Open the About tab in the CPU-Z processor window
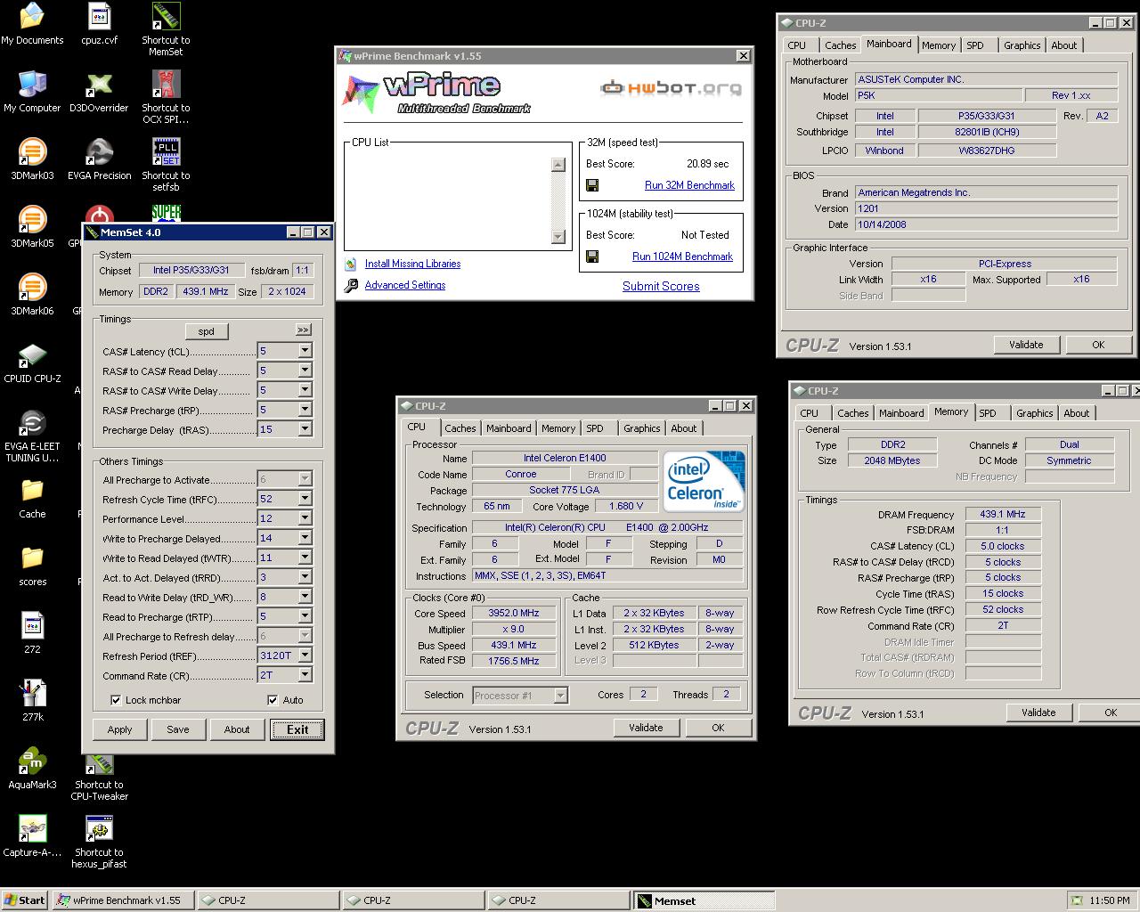Screen dimensions: 1140x912 683,428
